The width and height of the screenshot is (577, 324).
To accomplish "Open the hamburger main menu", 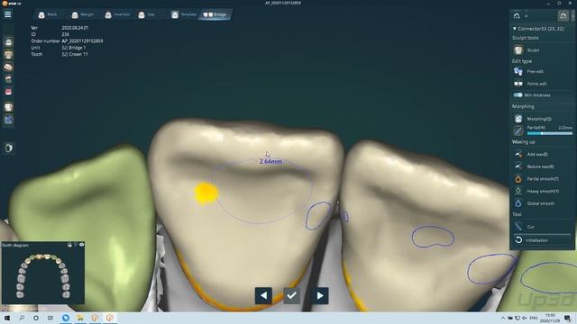I will [x=8, y=14].
